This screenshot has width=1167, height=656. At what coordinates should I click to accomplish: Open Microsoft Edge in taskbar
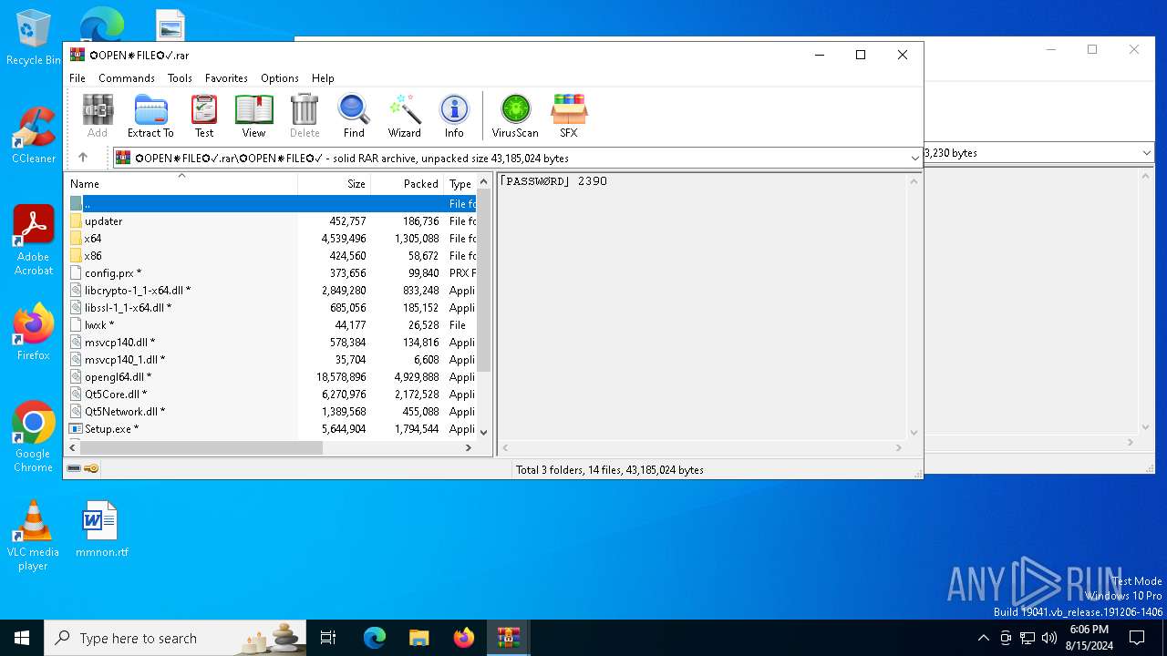pyautogui.click(x=375, y=638)
